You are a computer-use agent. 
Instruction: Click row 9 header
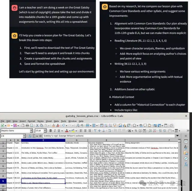point(3,181)
